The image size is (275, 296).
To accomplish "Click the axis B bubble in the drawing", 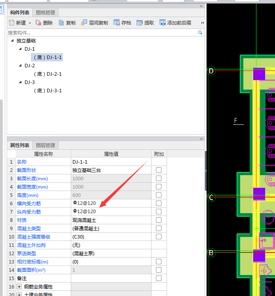I will [211, 252].
